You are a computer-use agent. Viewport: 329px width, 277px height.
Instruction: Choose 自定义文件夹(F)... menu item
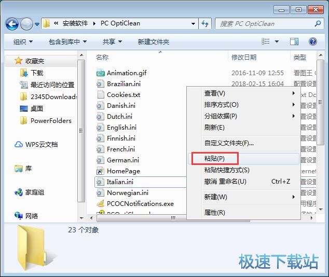click(243, 143)
